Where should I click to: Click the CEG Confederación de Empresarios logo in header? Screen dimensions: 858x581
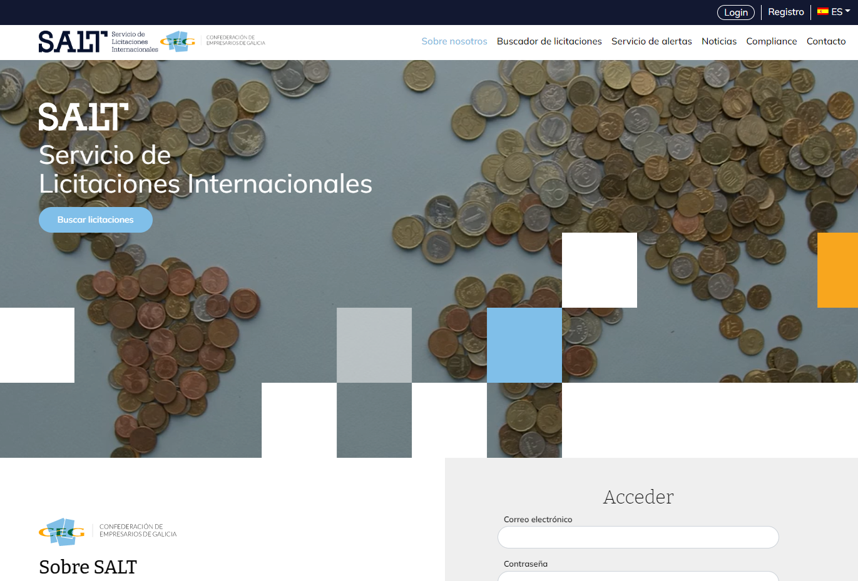[x=213, y=41]
